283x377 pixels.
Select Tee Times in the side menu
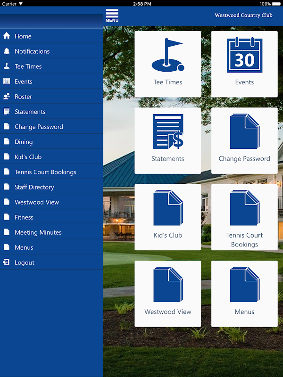tap(51, 66)
